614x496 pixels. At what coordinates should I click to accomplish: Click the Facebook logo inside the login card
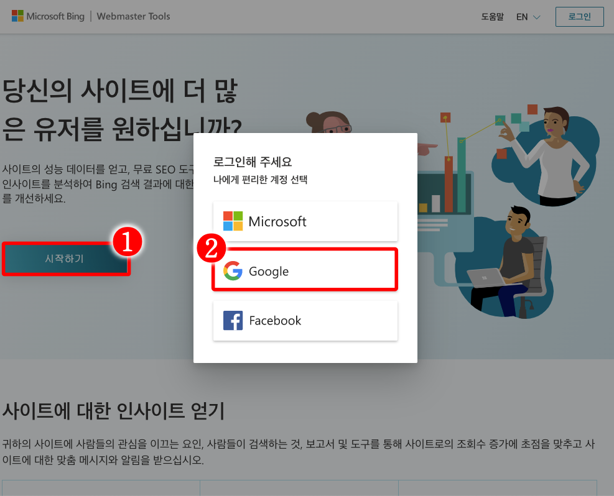tap(233, 320)
